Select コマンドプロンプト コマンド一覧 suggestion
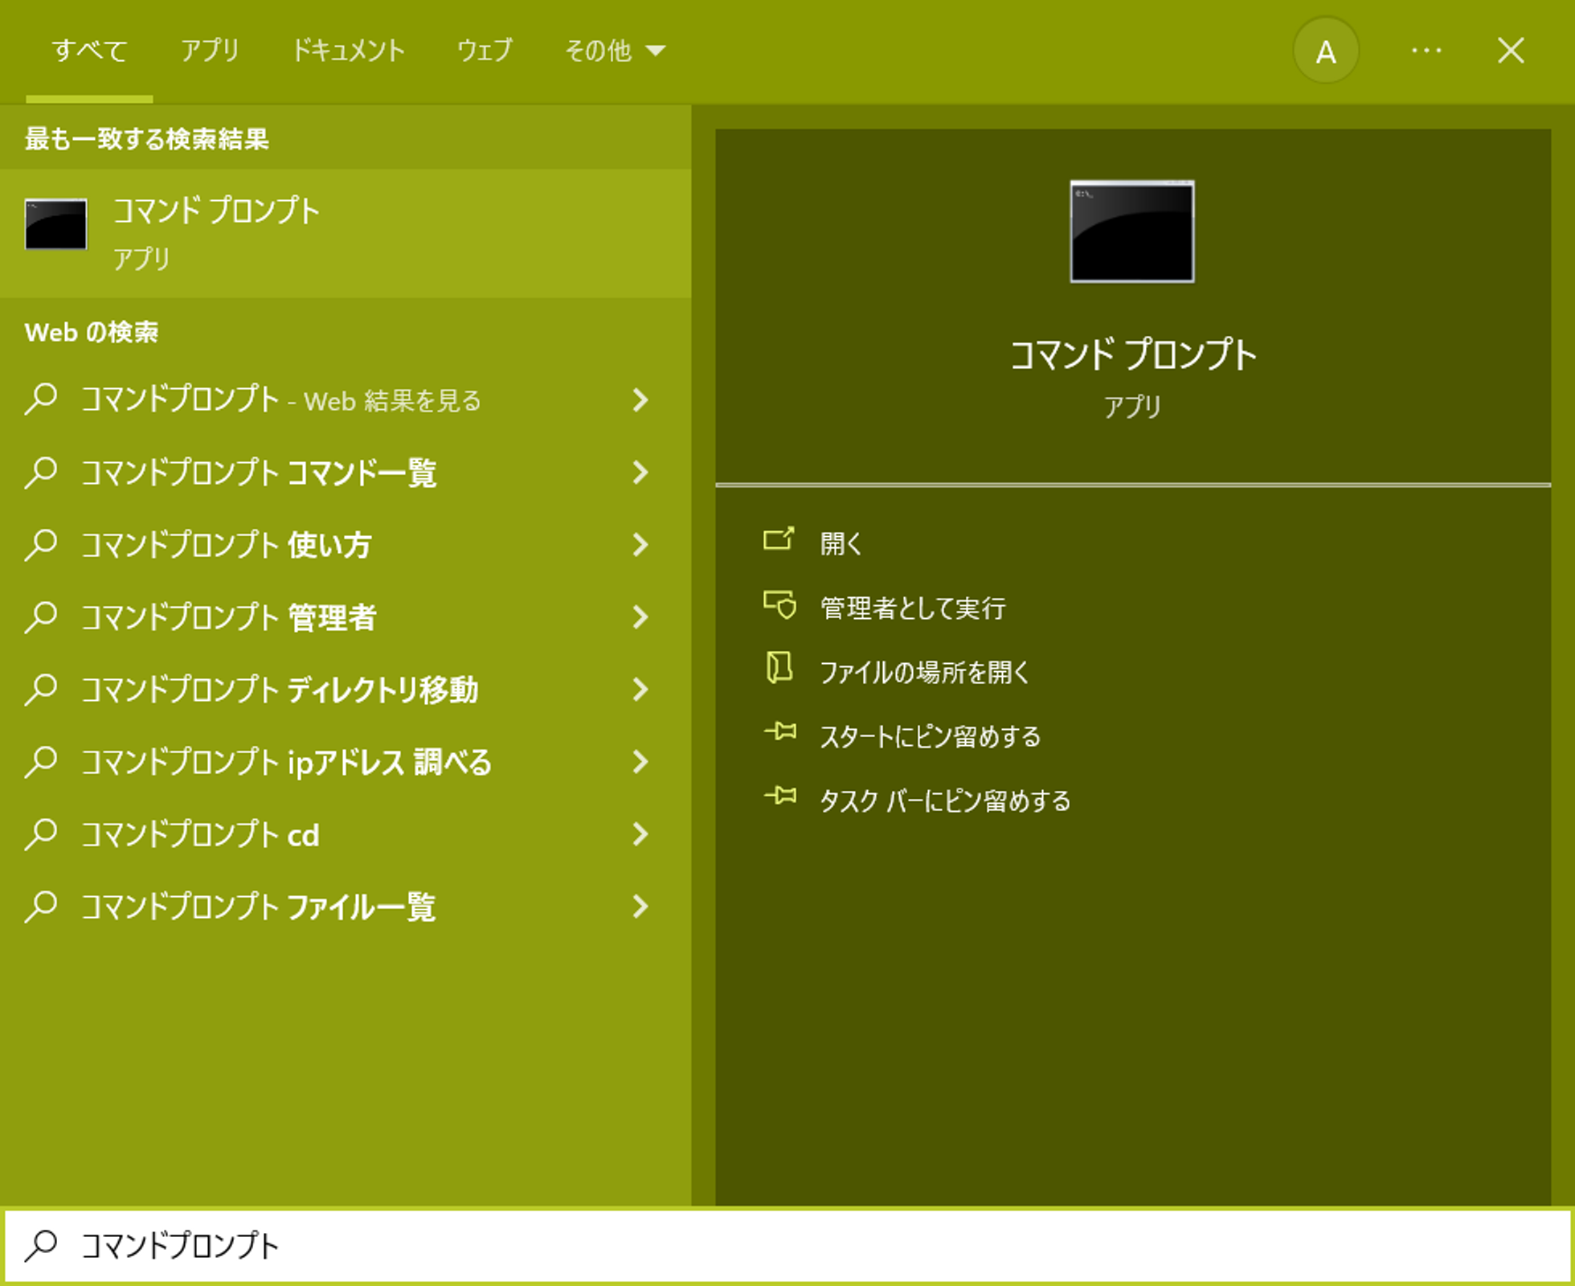Viewport: 1575px width, 1286px height. (259, 472)
